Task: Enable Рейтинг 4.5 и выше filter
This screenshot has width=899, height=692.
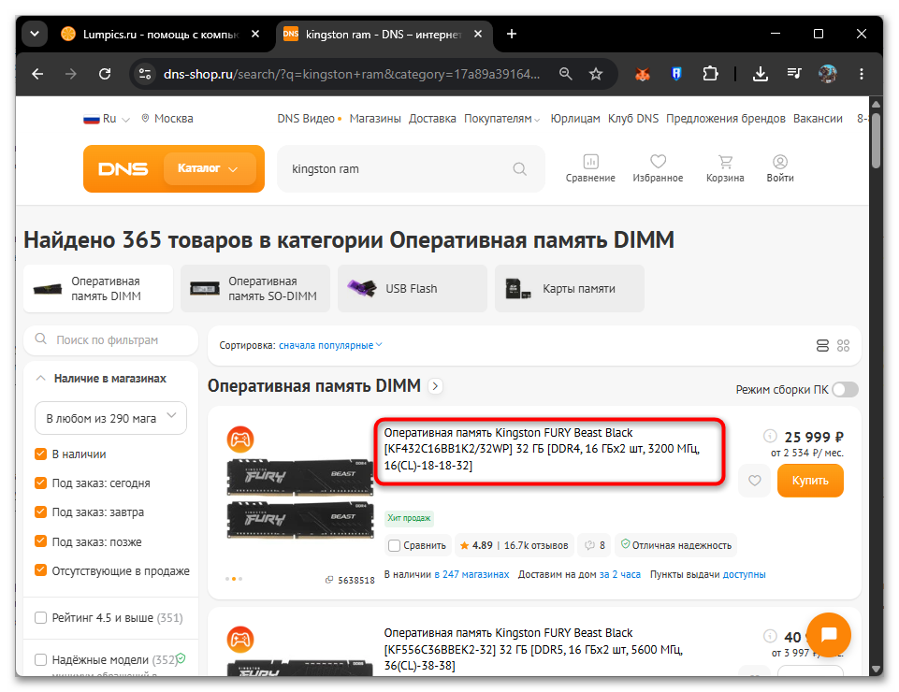Action: 41,617
